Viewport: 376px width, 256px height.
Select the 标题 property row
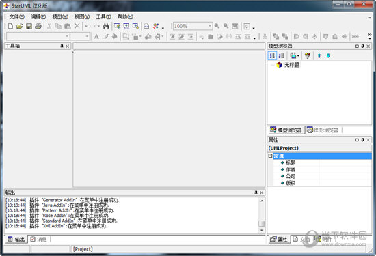pyautogui.click(x=323, y=163)
